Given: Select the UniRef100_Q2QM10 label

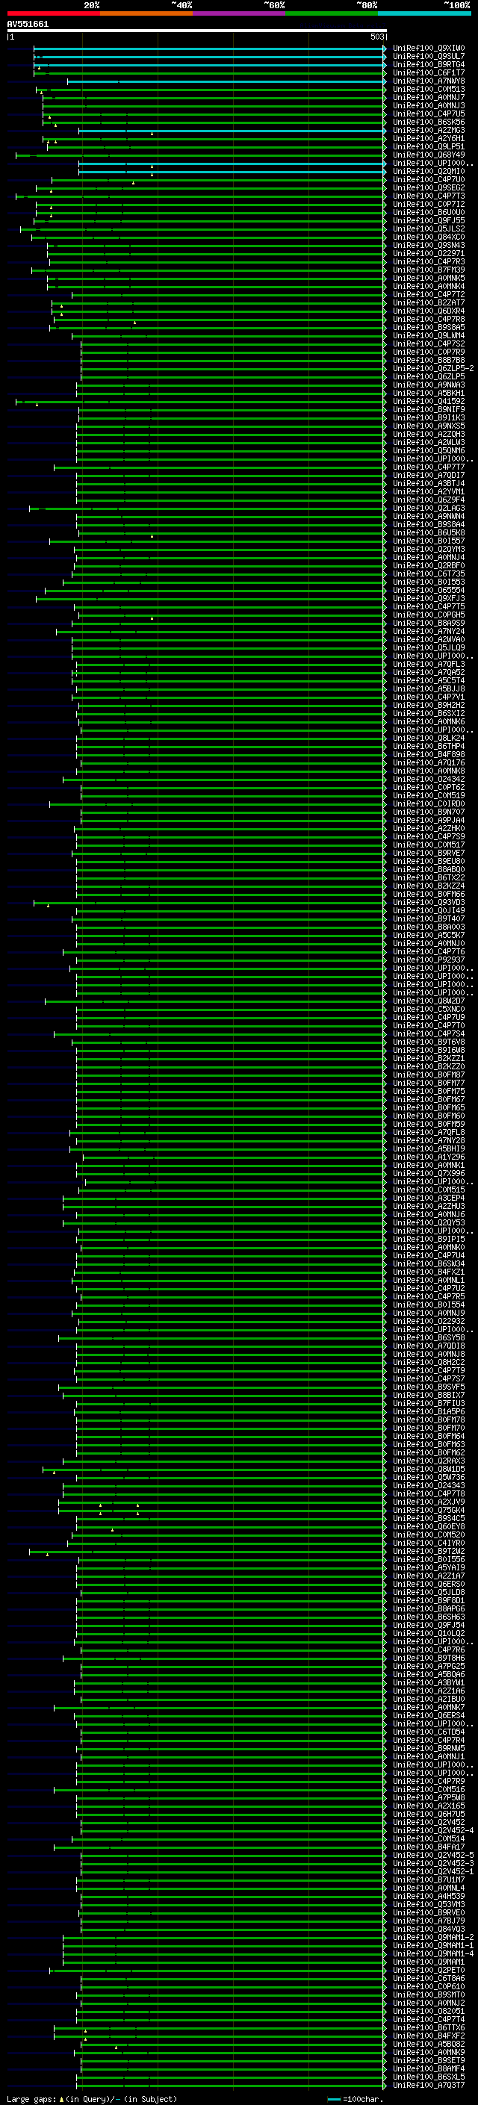Looking at the screenshot, I should (429, 172).
